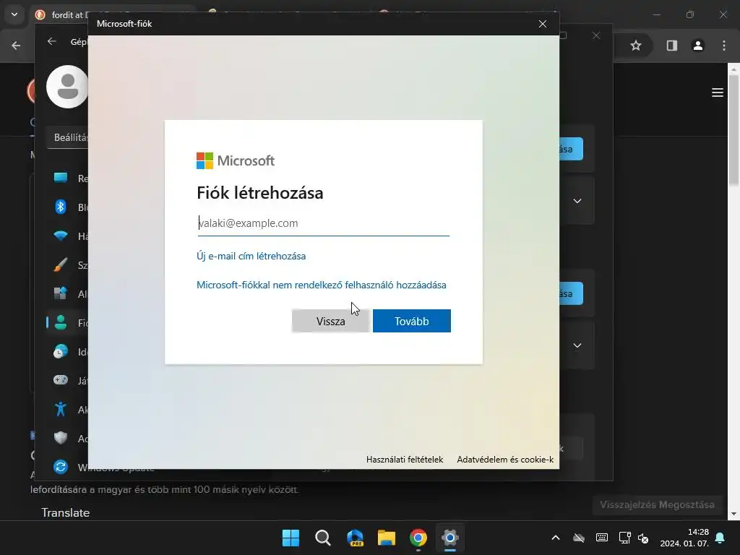This screenshot has height=555, width=740.
Task: Expand the lower chevron in Settings panel
Action: pyautogui.click(x=577, y=345)
